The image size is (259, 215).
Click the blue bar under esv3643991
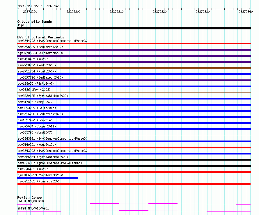click(x=134, y=141)
